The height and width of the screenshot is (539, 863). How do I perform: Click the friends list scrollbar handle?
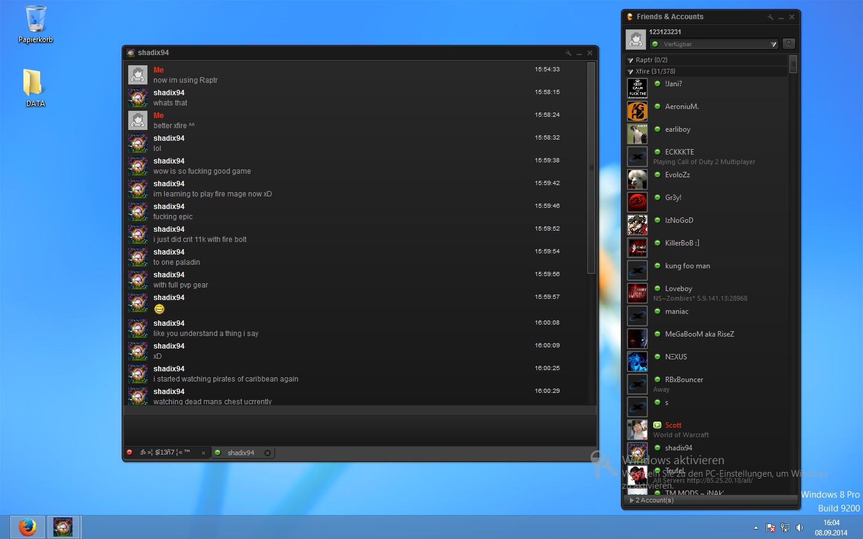(x=793, y=63)
